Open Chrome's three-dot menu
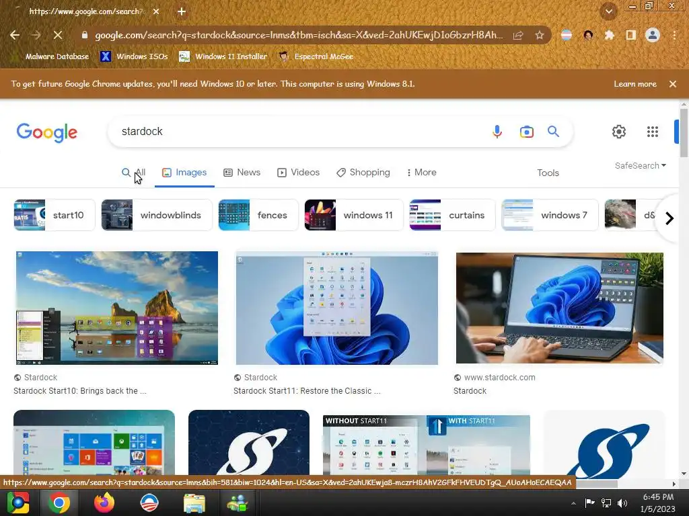The height and width of the screenshot is (516, 689). [674, 35]
